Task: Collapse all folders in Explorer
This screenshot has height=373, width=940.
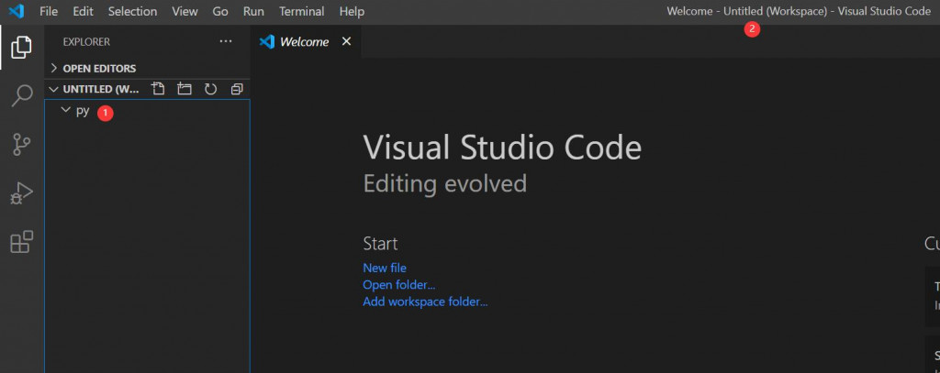Action: pyautogui.click(x=237, y=89)
